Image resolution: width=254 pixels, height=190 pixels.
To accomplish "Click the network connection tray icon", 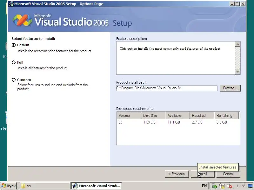I will (222, 186).
